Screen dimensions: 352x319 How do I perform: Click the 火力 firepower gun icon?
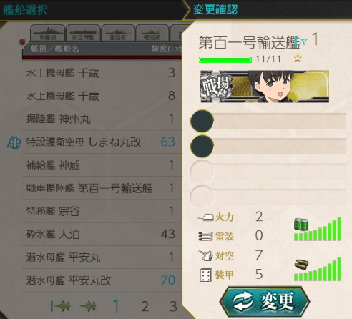(205, 217)
